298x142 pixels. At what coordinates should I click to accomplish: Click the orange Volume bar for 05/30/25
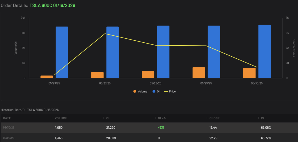(x=249, y=73)
